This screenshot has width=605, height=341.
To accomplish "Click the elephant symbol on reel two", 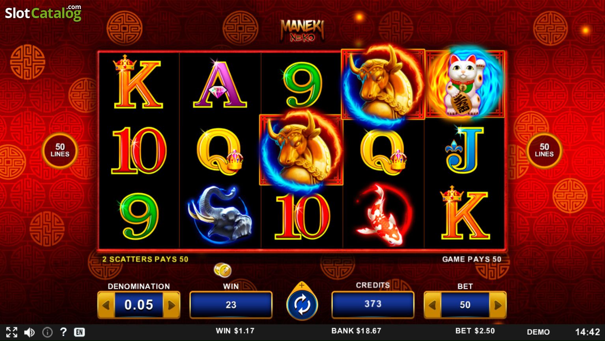I will (220, 215).
